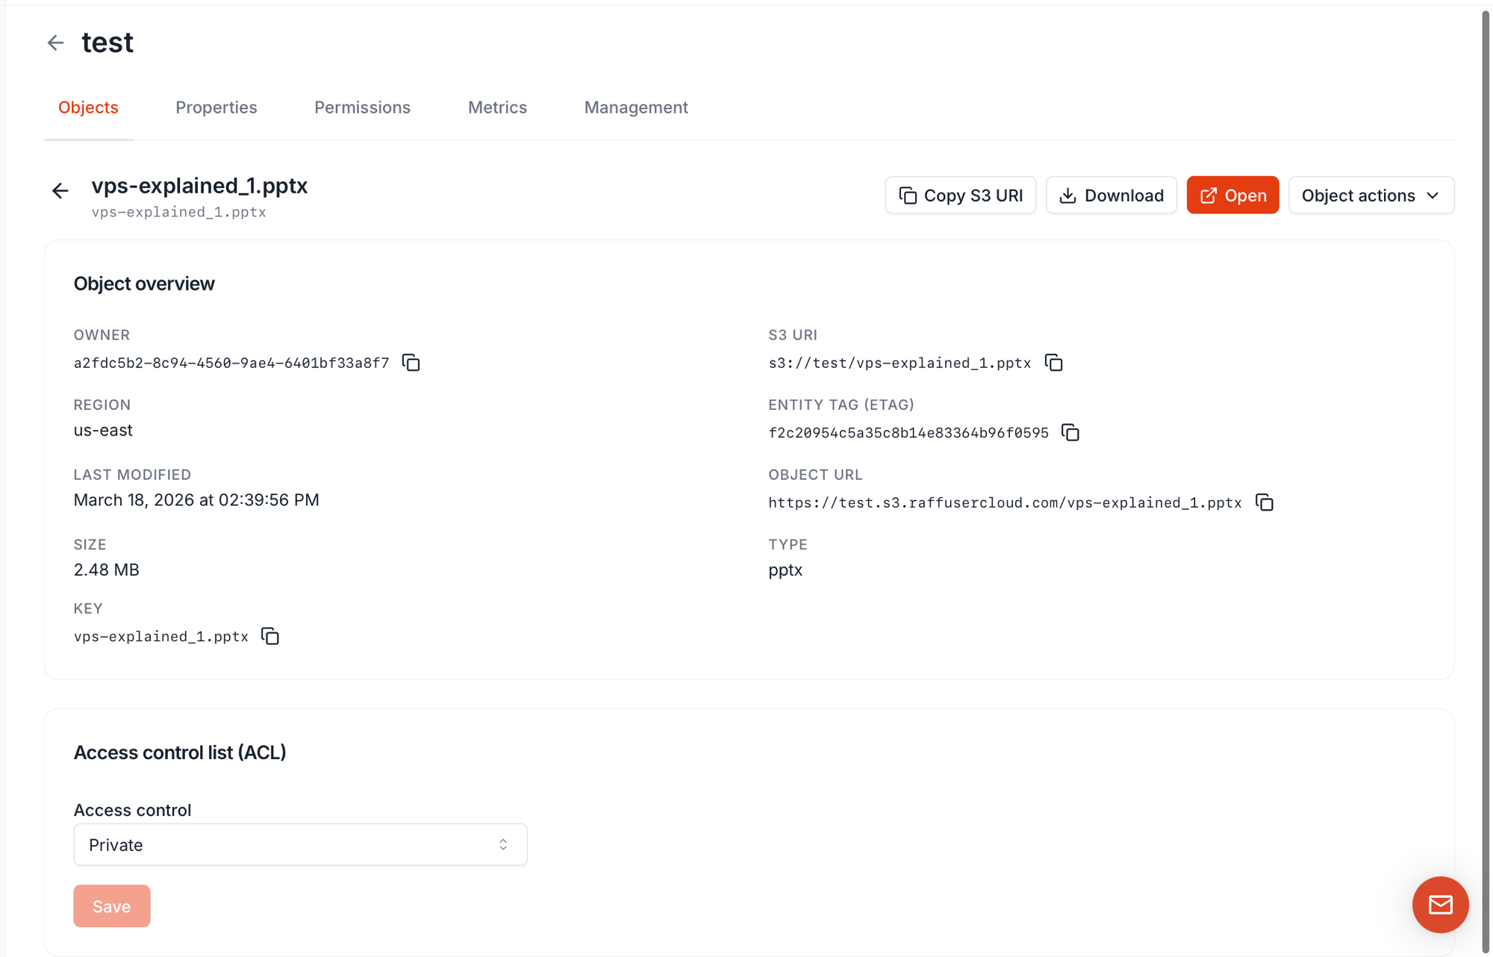Expand the Object actions dropdown
This screenshot has height=957, width=1493.
(1371, 195)
